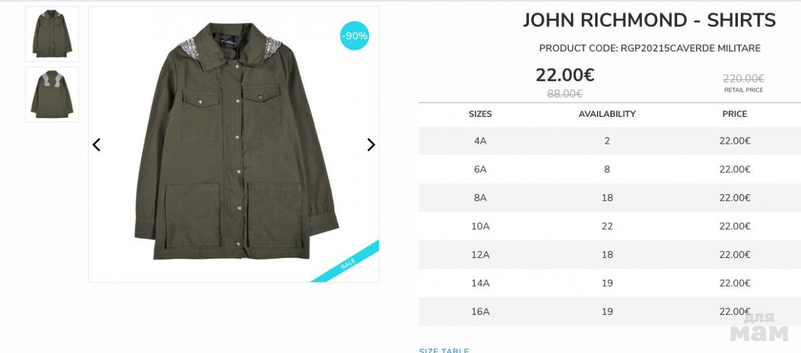The height and width of the screenshot is (353, 801).
Task: Select the front view jacket thumbnail
Action: [x=52, y=34]
